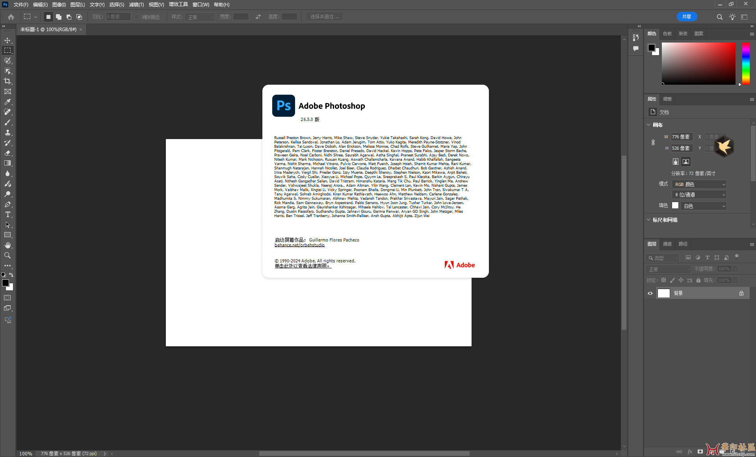Select the Gradient tool
This screenshot has height=457, width=756.
coord(7,163)
